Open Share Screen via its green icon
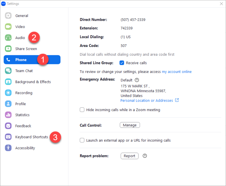This screenshot has height=186, width=226. pos(8,49)
